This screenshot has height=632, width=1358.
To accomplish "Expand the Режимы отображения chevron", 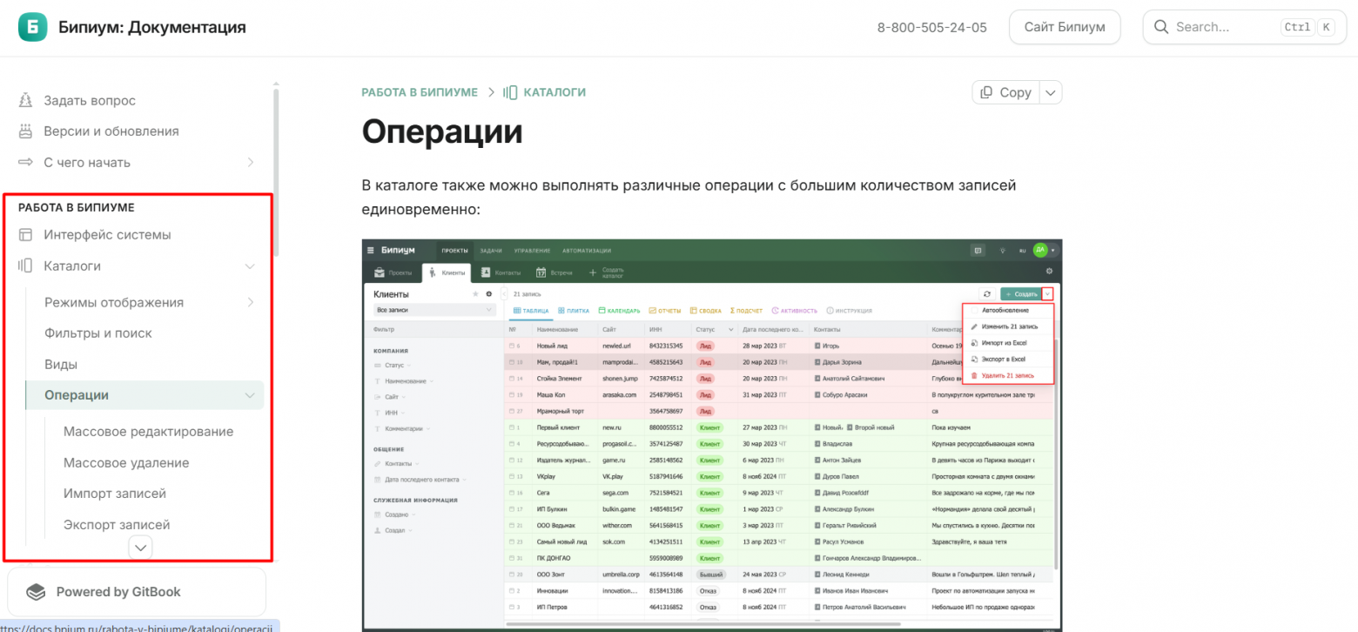I will click(251, 302).
